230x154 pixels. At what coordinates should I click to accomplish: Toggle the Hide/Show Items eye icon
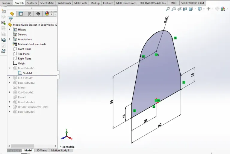click(x=208, y=9)
